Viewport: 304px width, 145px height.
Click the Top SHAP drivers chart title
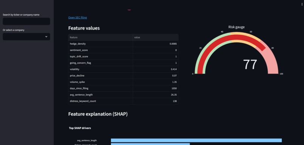[x=80, y=128]
